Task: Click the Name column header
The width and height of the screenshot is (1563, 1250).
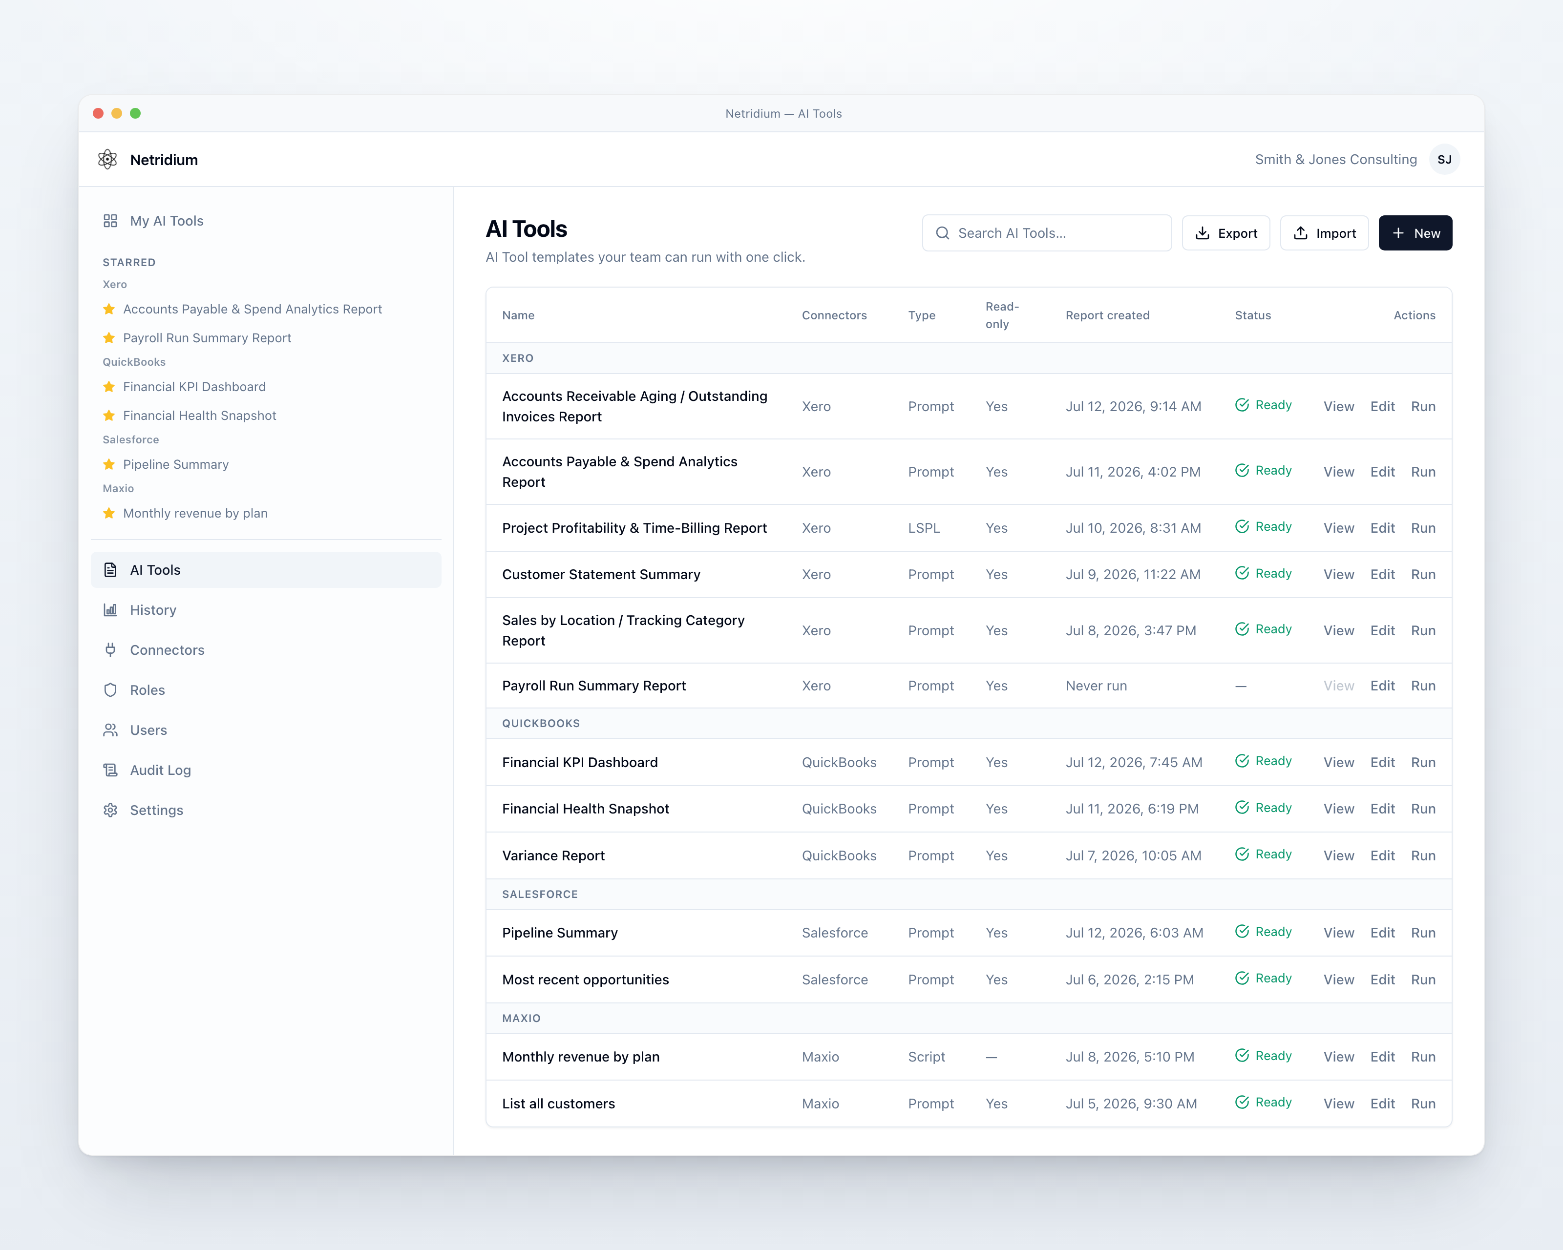Action: coord(518,315)
